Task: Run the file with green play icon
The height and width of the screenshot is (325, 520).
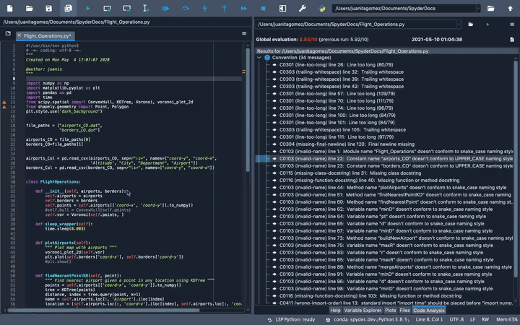Action: [x=88, y=8]
